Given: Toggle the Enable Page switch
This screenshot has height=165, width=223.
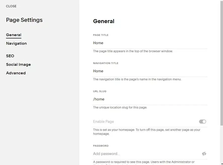Looking at the screenshot, I should pyautogui.click(x=203, y=122).
